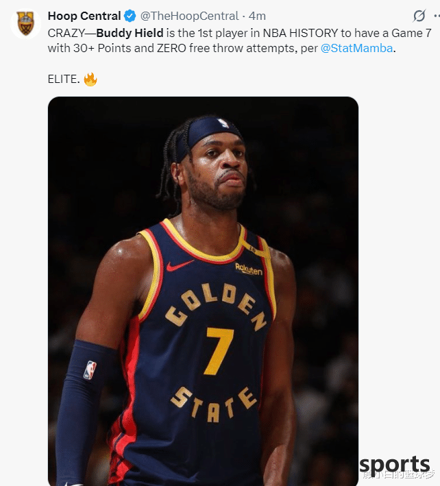The height and width of the screenshot is (486, 440).
Task: Click the 4m post timestamp
Action: pyautogui.click(x=257, y=16)
